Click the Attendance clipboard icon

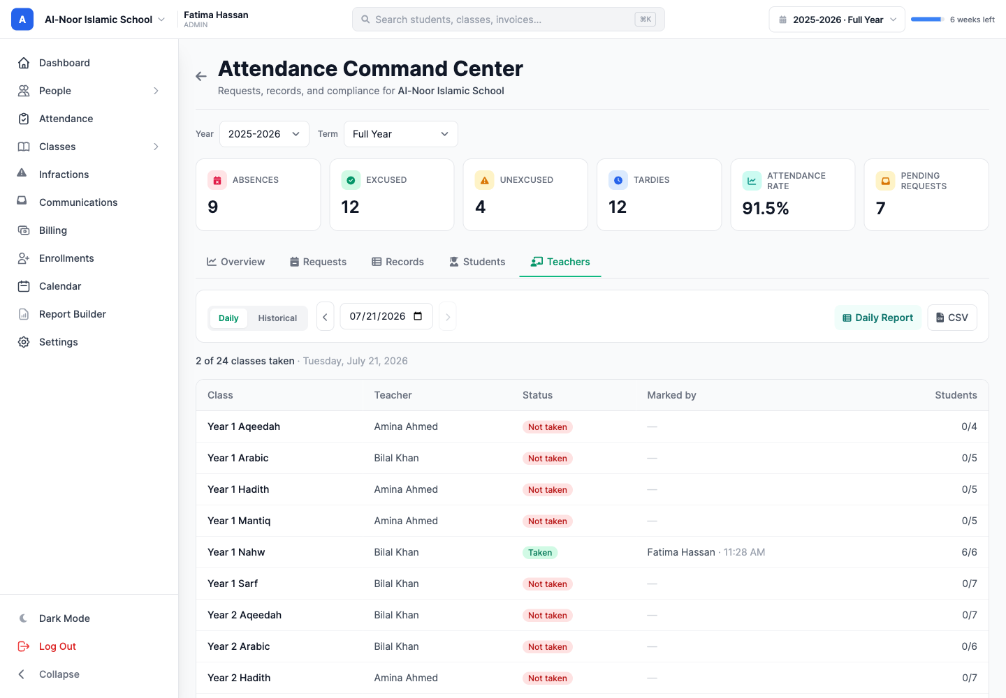click(24, 119)
